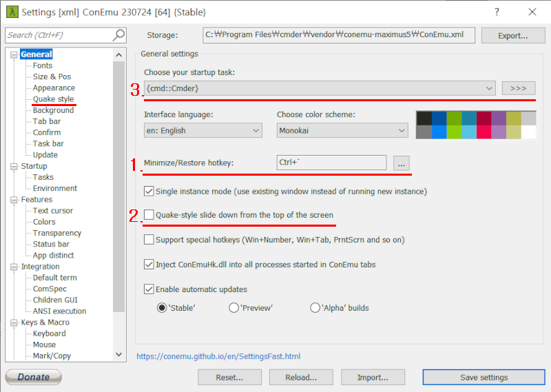Click the search magnifier icon
The image size is (551, 392).
pyautogui.click(x=118, y=35)
